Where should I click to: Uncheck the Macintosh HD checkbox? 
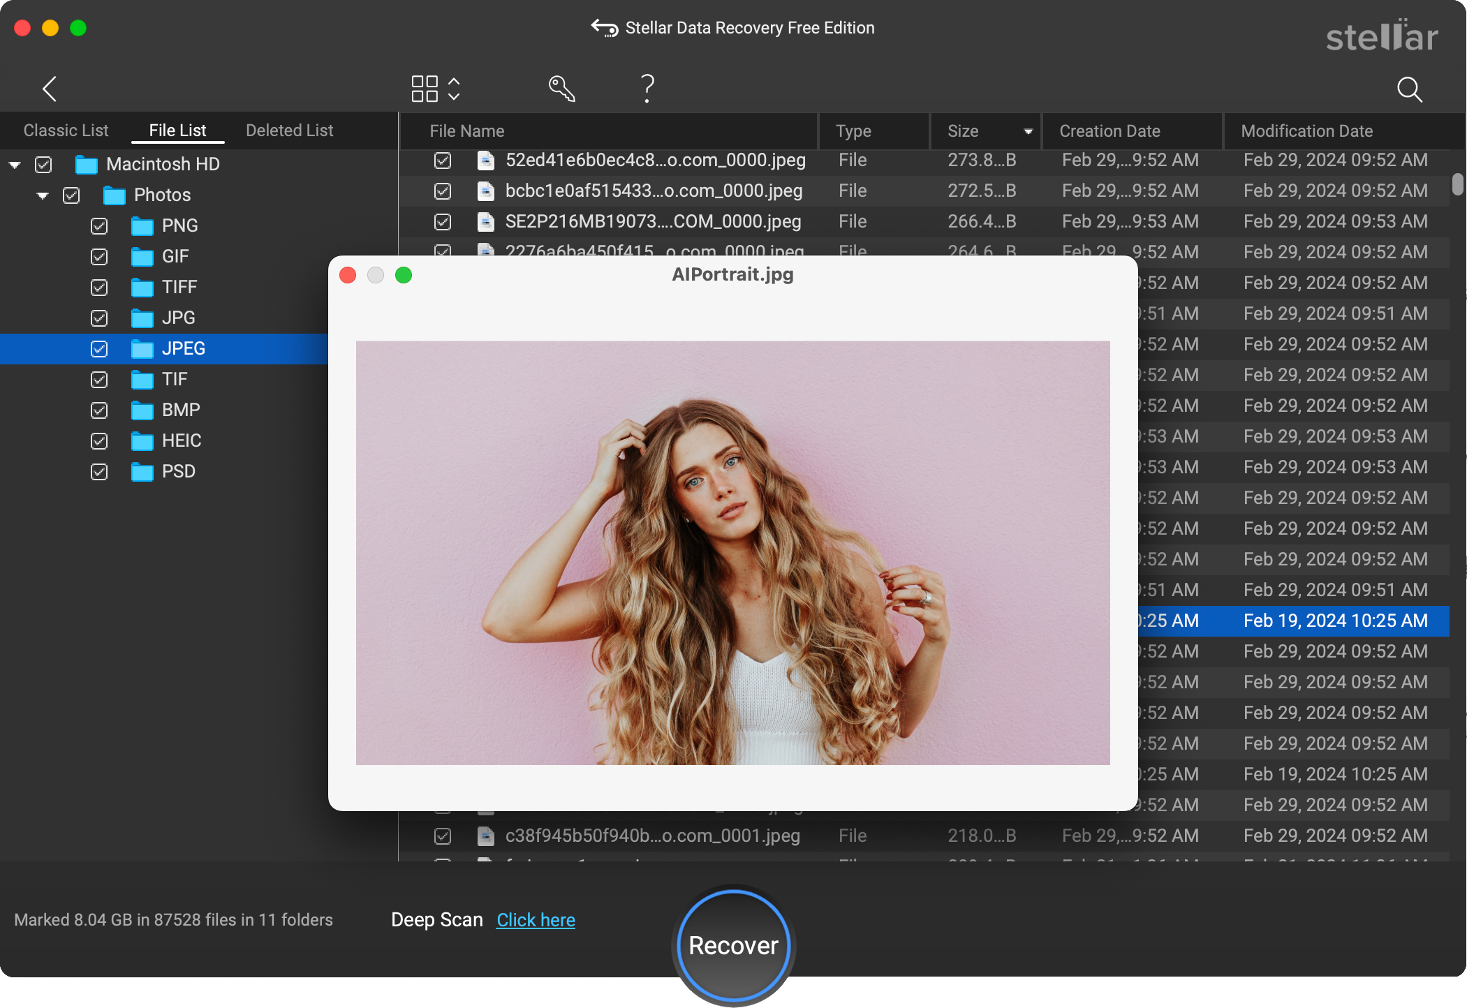[43, 164]
